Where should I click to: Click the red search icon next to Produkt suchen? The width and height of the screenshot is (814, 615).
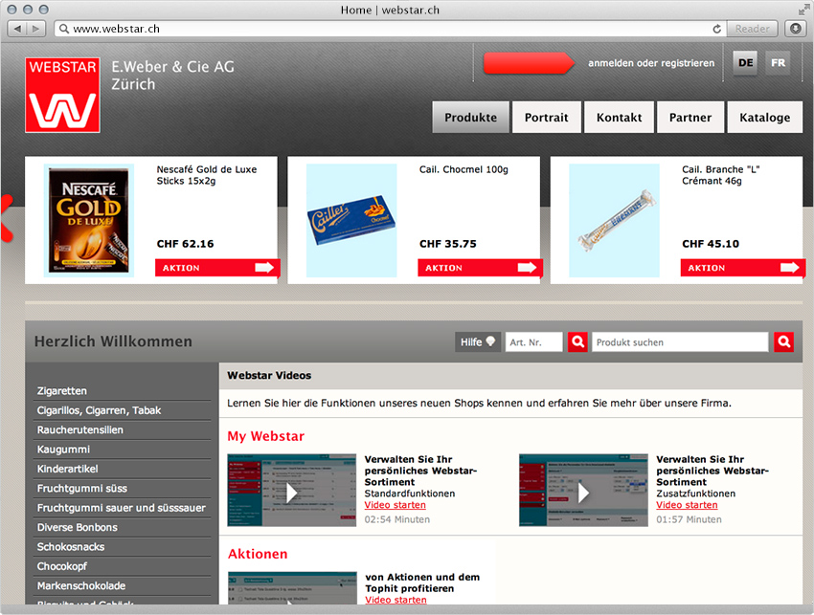[784, 341]
